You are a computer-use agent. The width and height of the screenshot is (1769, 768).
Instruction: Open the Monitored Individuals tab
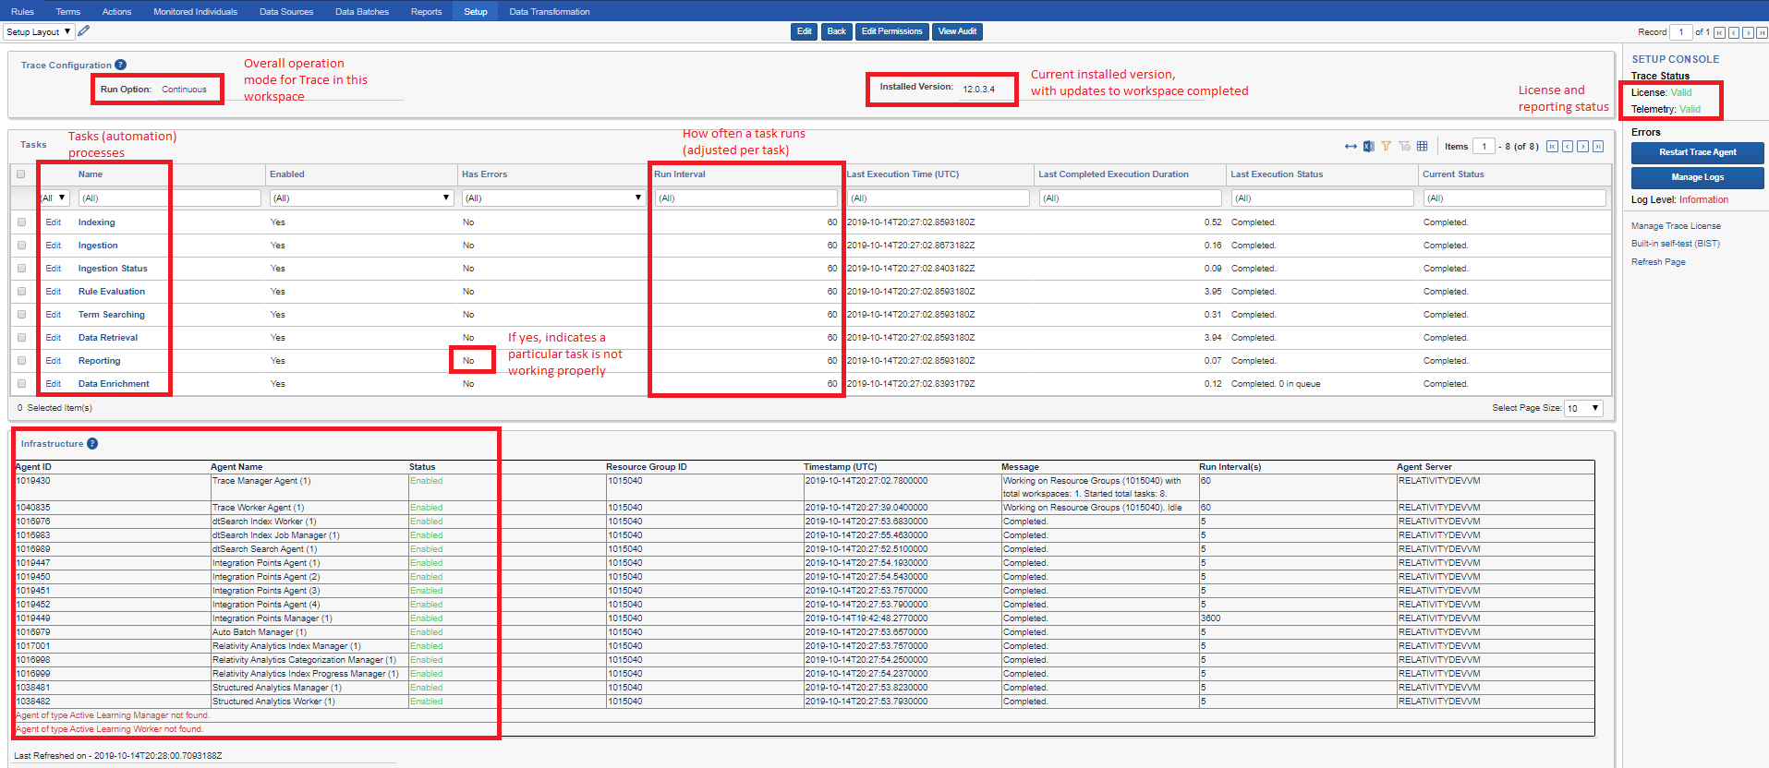(x=195, y=11)
